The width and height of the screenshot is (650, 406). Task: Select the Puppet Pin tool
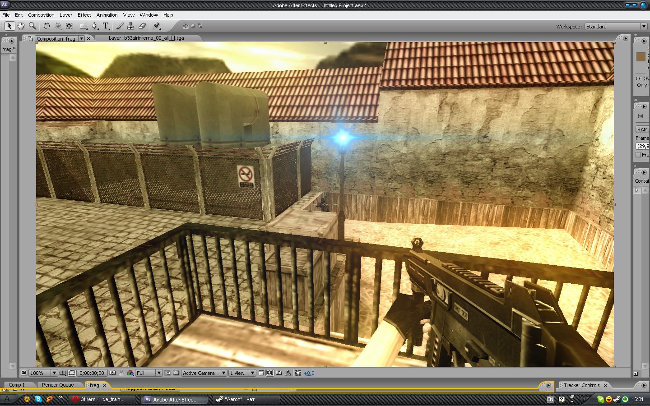[157, 26]
